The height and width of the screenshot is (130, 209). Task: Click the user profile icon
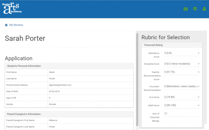click(204, 9)
